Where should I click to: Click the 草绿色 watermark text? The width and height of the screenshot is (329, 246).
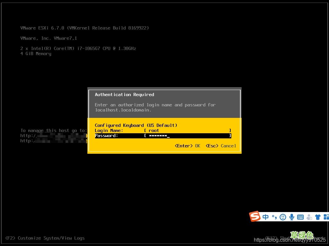pyautogui.click(x=301, y=234)
